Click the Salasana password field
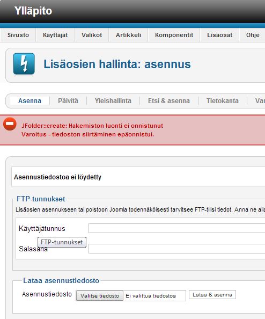Viewport: 265px width, 319px height. pyautogui.click(x=177, y=249)
